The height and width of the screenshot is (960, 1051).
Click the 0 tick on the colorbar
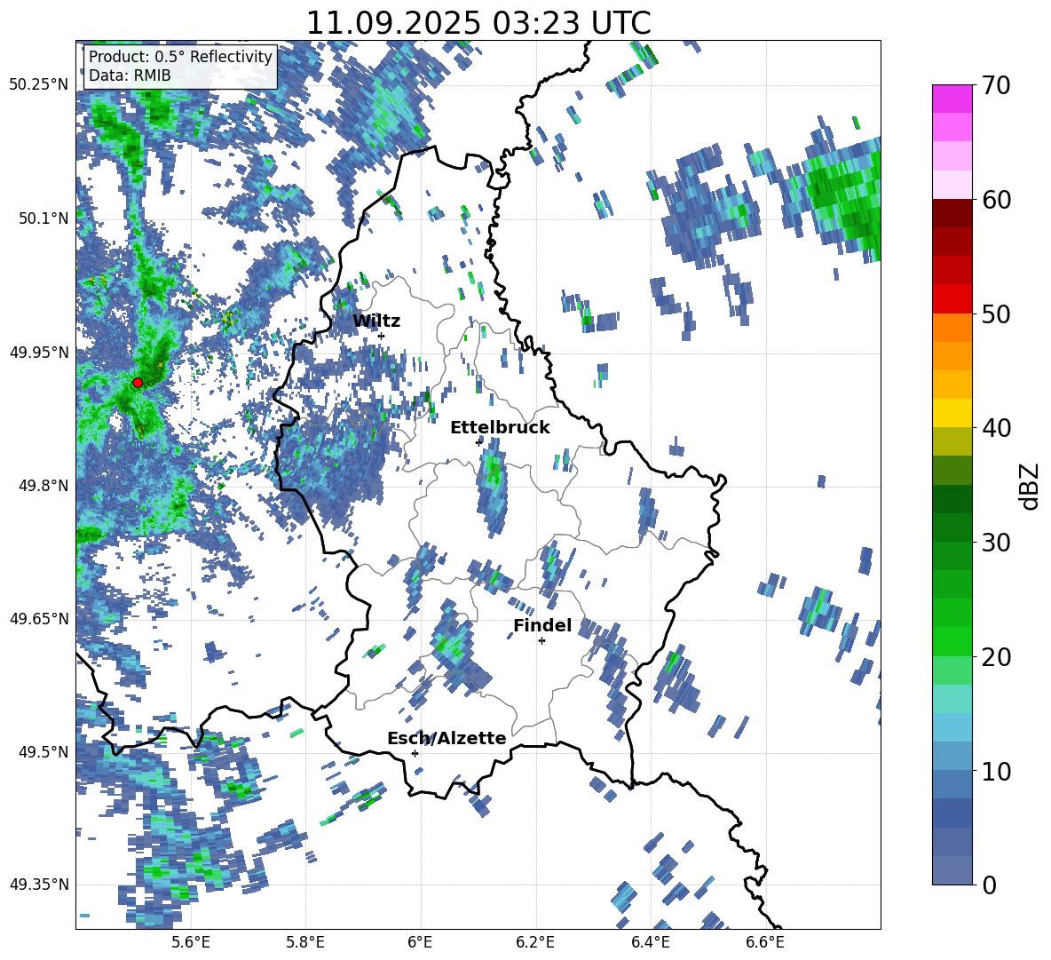pyautogui.click(x=990, y=885)
